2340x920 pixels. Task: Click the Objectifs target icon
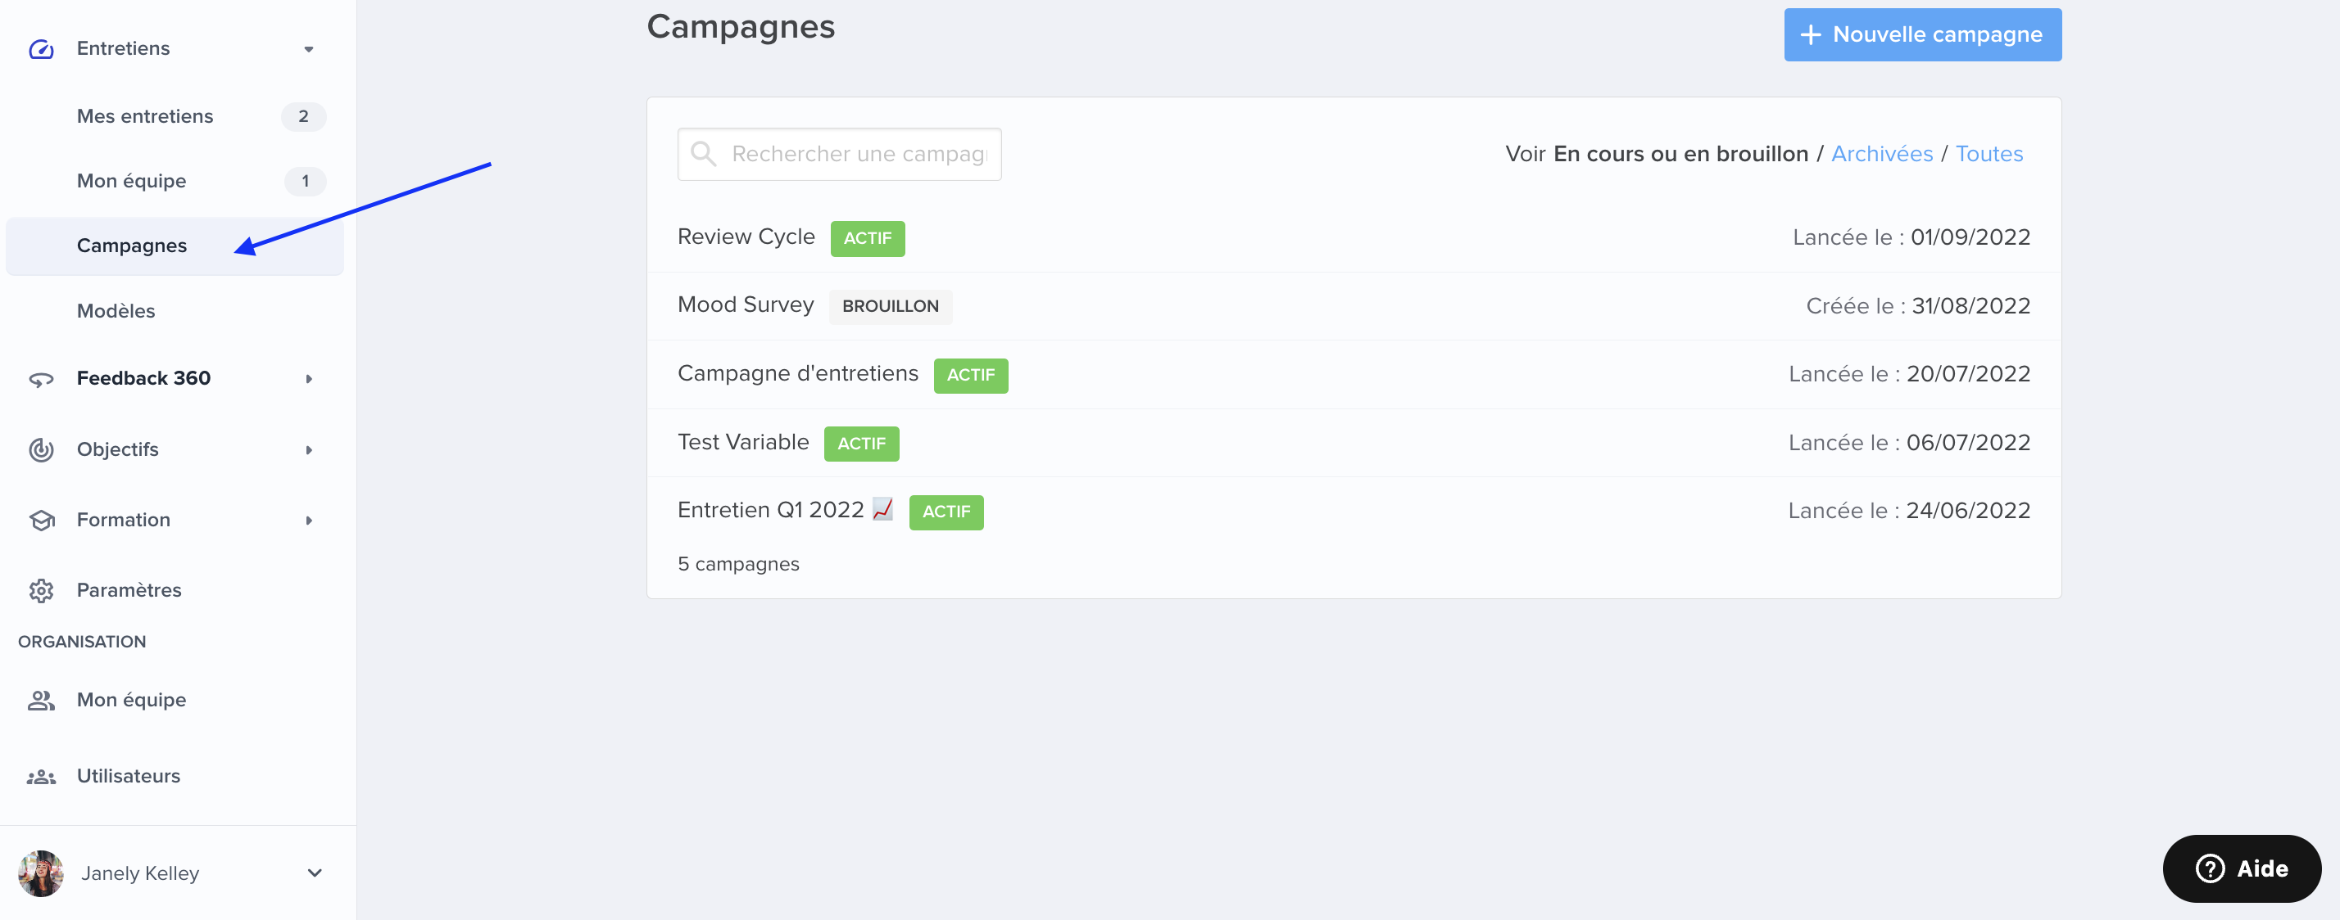click(x=41, y=449)
